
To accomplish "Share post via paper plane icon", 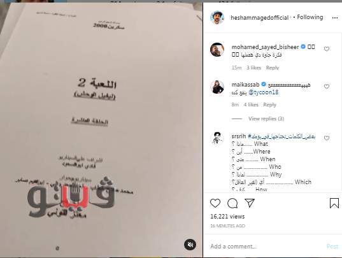I will [x=250, y=203].
